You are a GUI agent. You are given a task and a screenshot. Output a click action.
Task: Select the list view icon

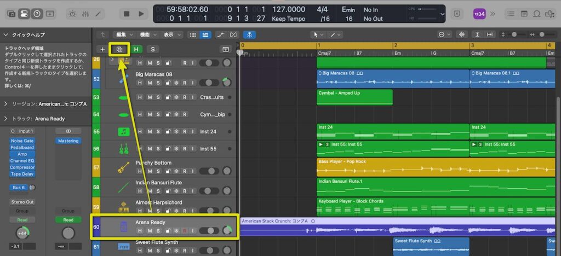pos(205,34)
